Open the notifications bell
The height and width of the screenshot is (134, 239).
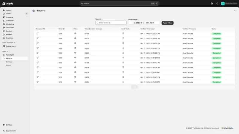coord(217,4)
